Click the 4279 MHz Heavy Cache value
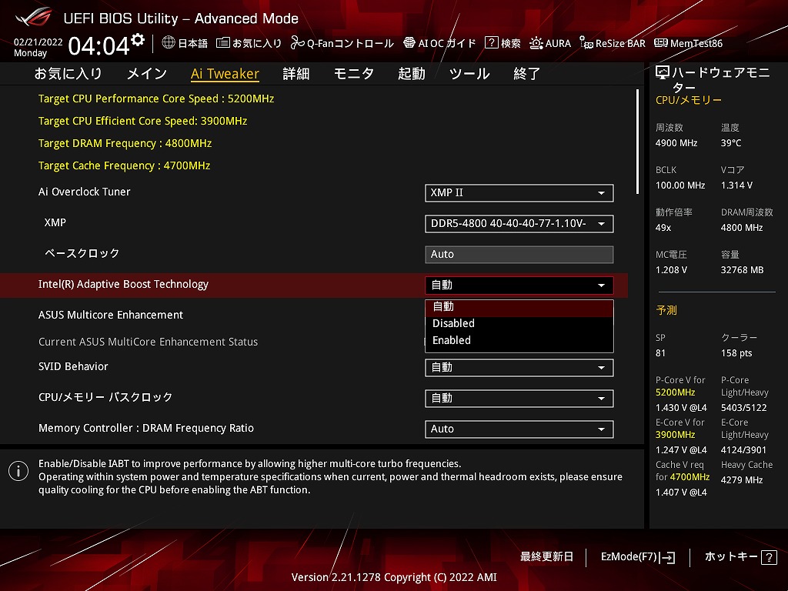Screen dimensions: 788x591 click(x=742, y=480)
